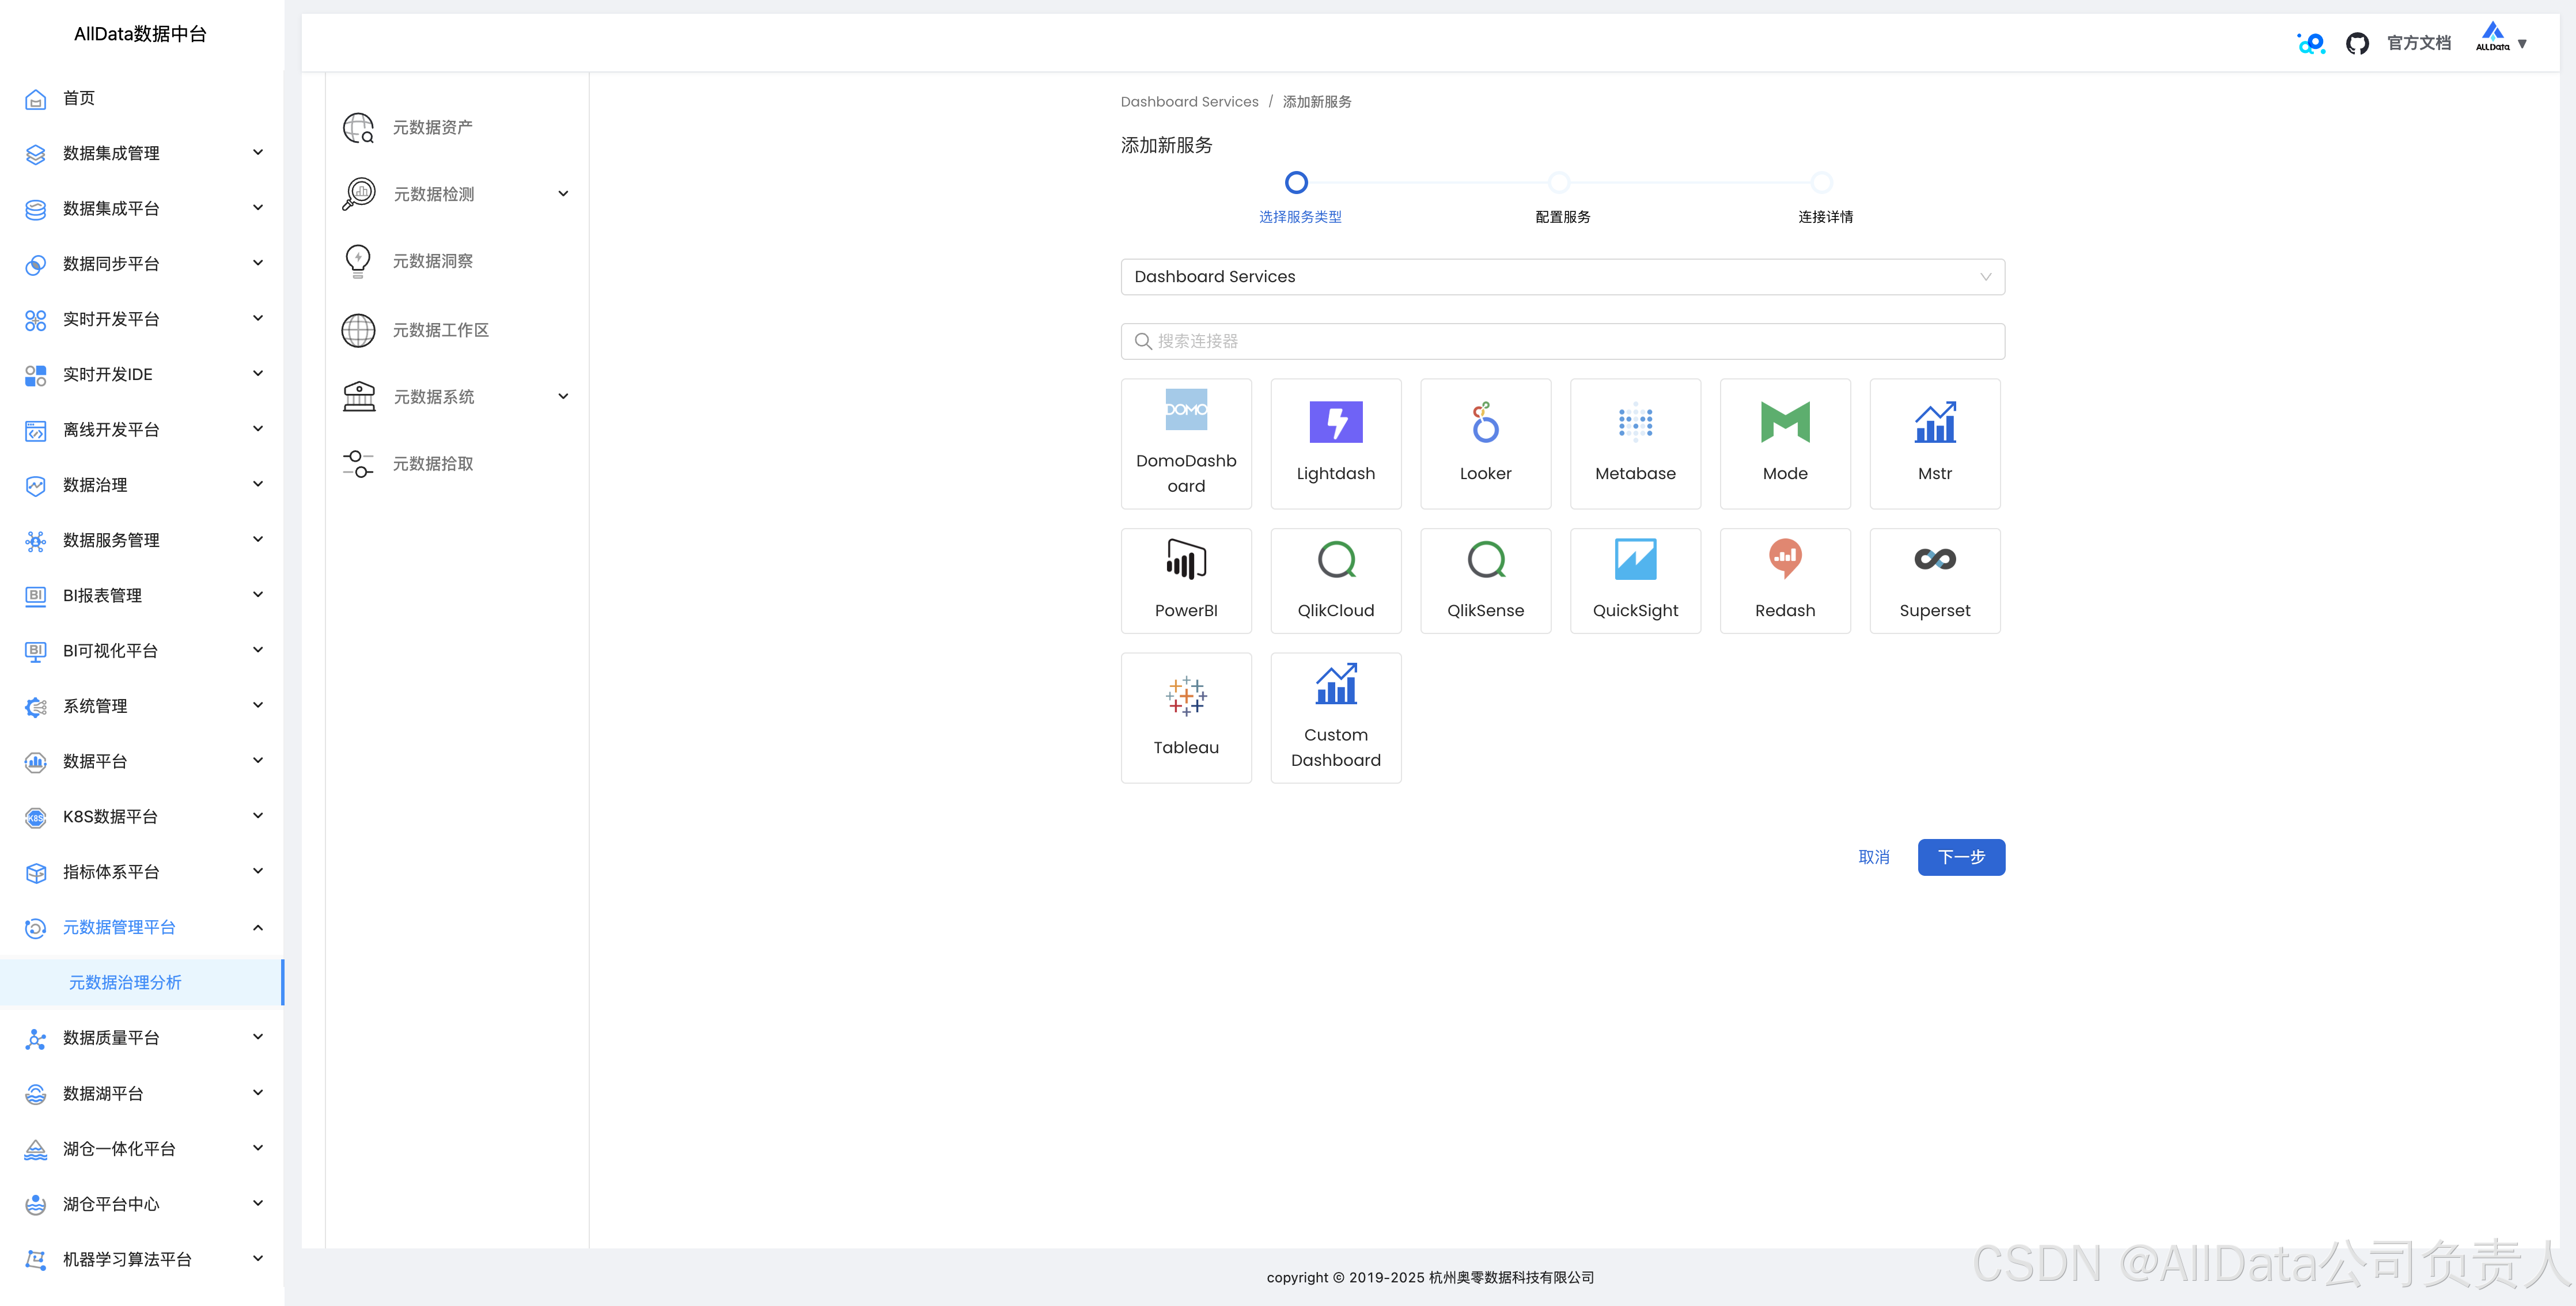Select the Mstr connector icon

(1935, 422)
